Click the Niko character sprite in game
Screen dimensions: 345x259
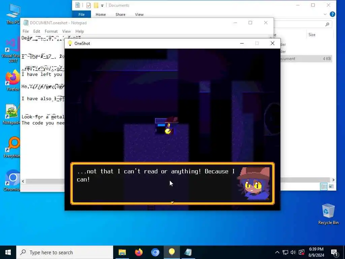tap(171, 125)
